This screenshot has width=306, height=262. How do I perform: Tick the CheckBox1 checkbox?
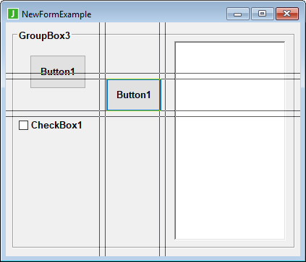point(23,126)
